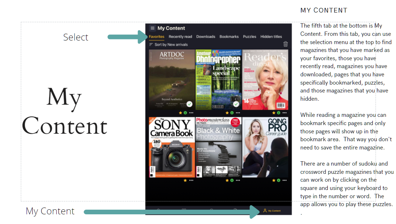
Task: Open more options under Amateur Photographer cover
Action: pyautogui.click(x=238, y=113)
